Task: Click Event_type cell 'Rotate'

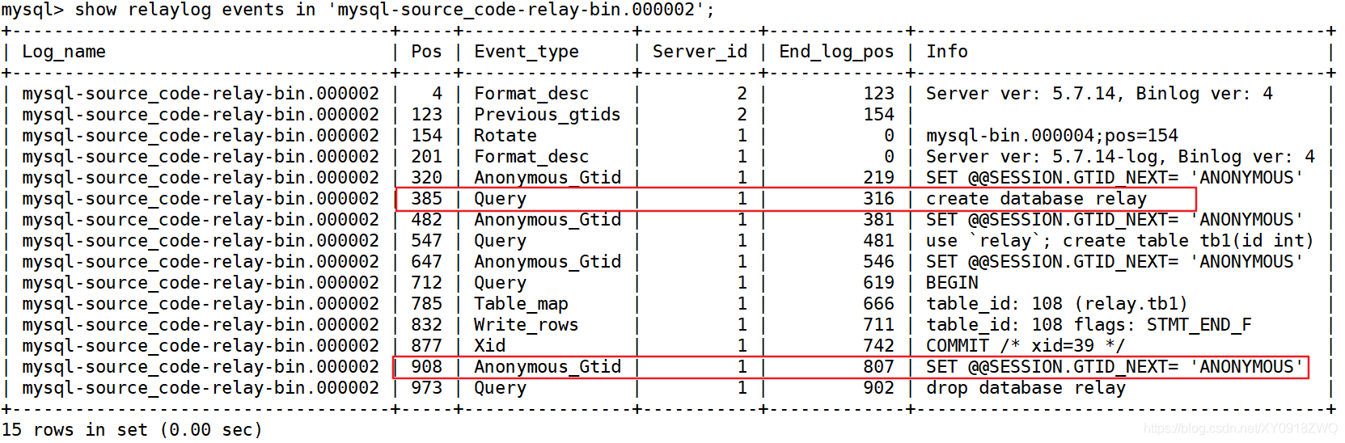Action: [x=505, y=136]
